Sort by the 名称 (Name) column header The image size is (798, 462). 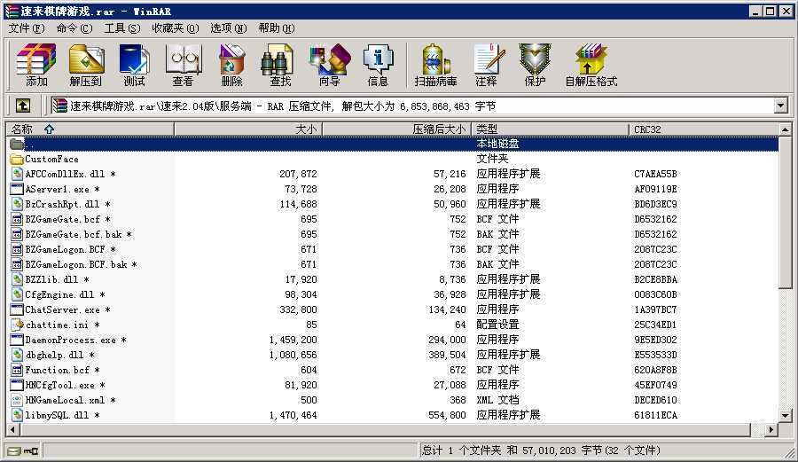click(89, 129)
